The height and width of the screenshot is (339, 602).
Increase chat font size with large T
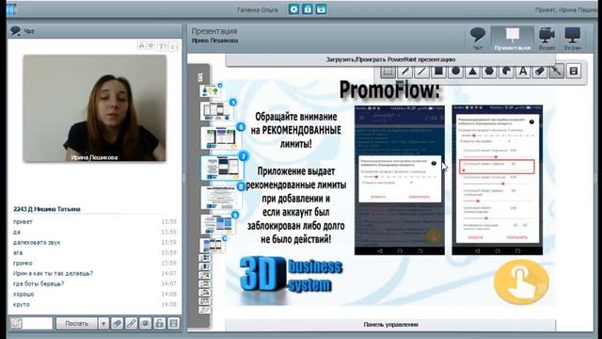coord(162,46)
